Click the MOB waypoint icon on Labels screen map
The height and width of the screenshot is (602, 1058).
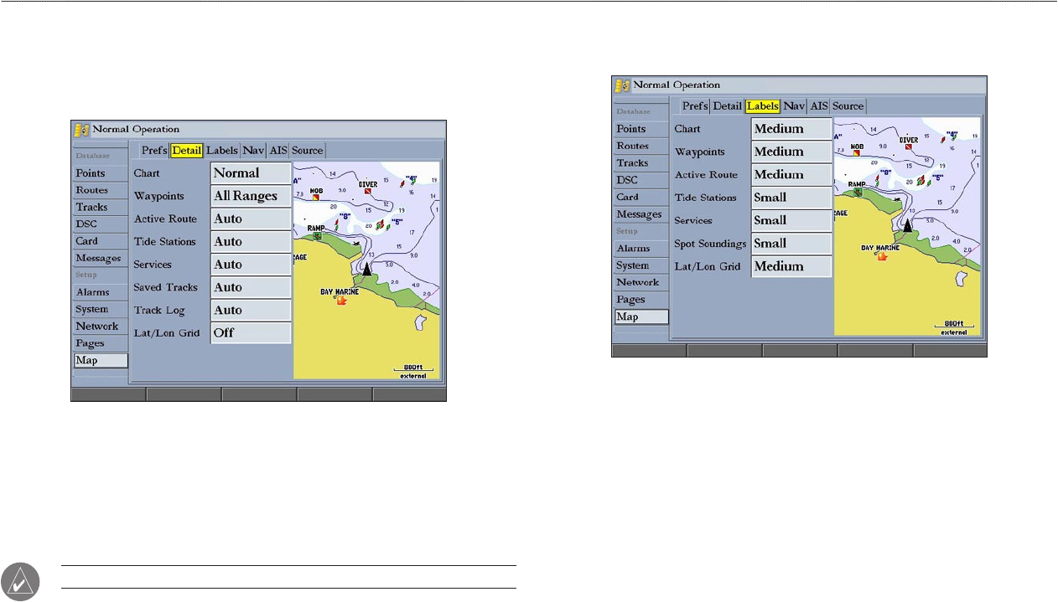pos(857,153)
